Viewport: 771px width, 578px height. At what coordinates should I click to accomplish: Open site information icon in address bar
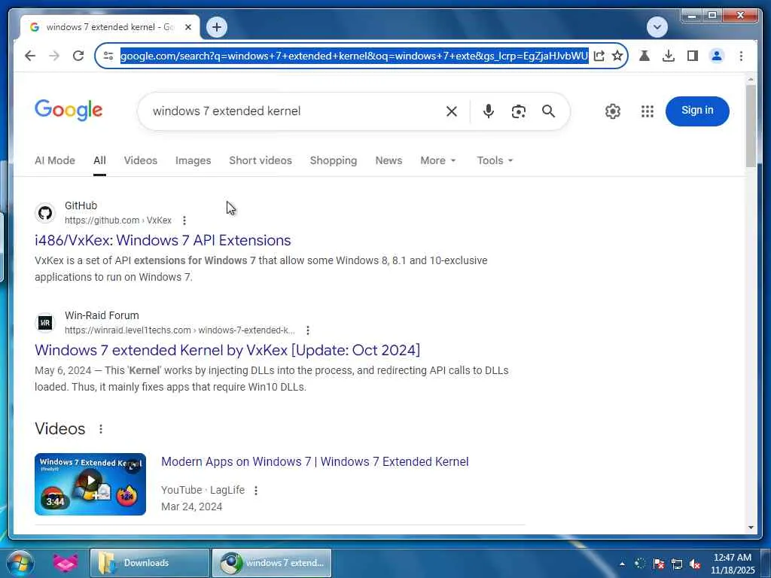click(108, 56)
